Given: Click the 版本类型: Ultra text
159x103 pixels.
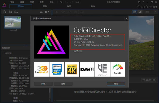Looking at the screenshot, I should pos(81,39).
